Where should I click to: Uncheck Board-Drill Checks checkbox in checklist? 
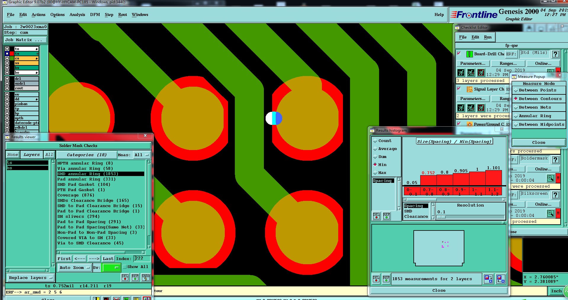coord(459,53)
